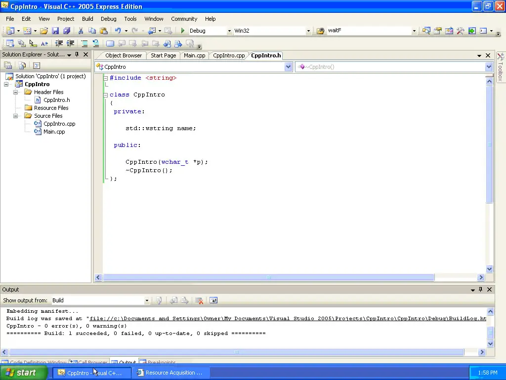The width and height of the screenshot is (506, 380).
Task: Collapse the class CppIntro code block
Action: [106, 95]
